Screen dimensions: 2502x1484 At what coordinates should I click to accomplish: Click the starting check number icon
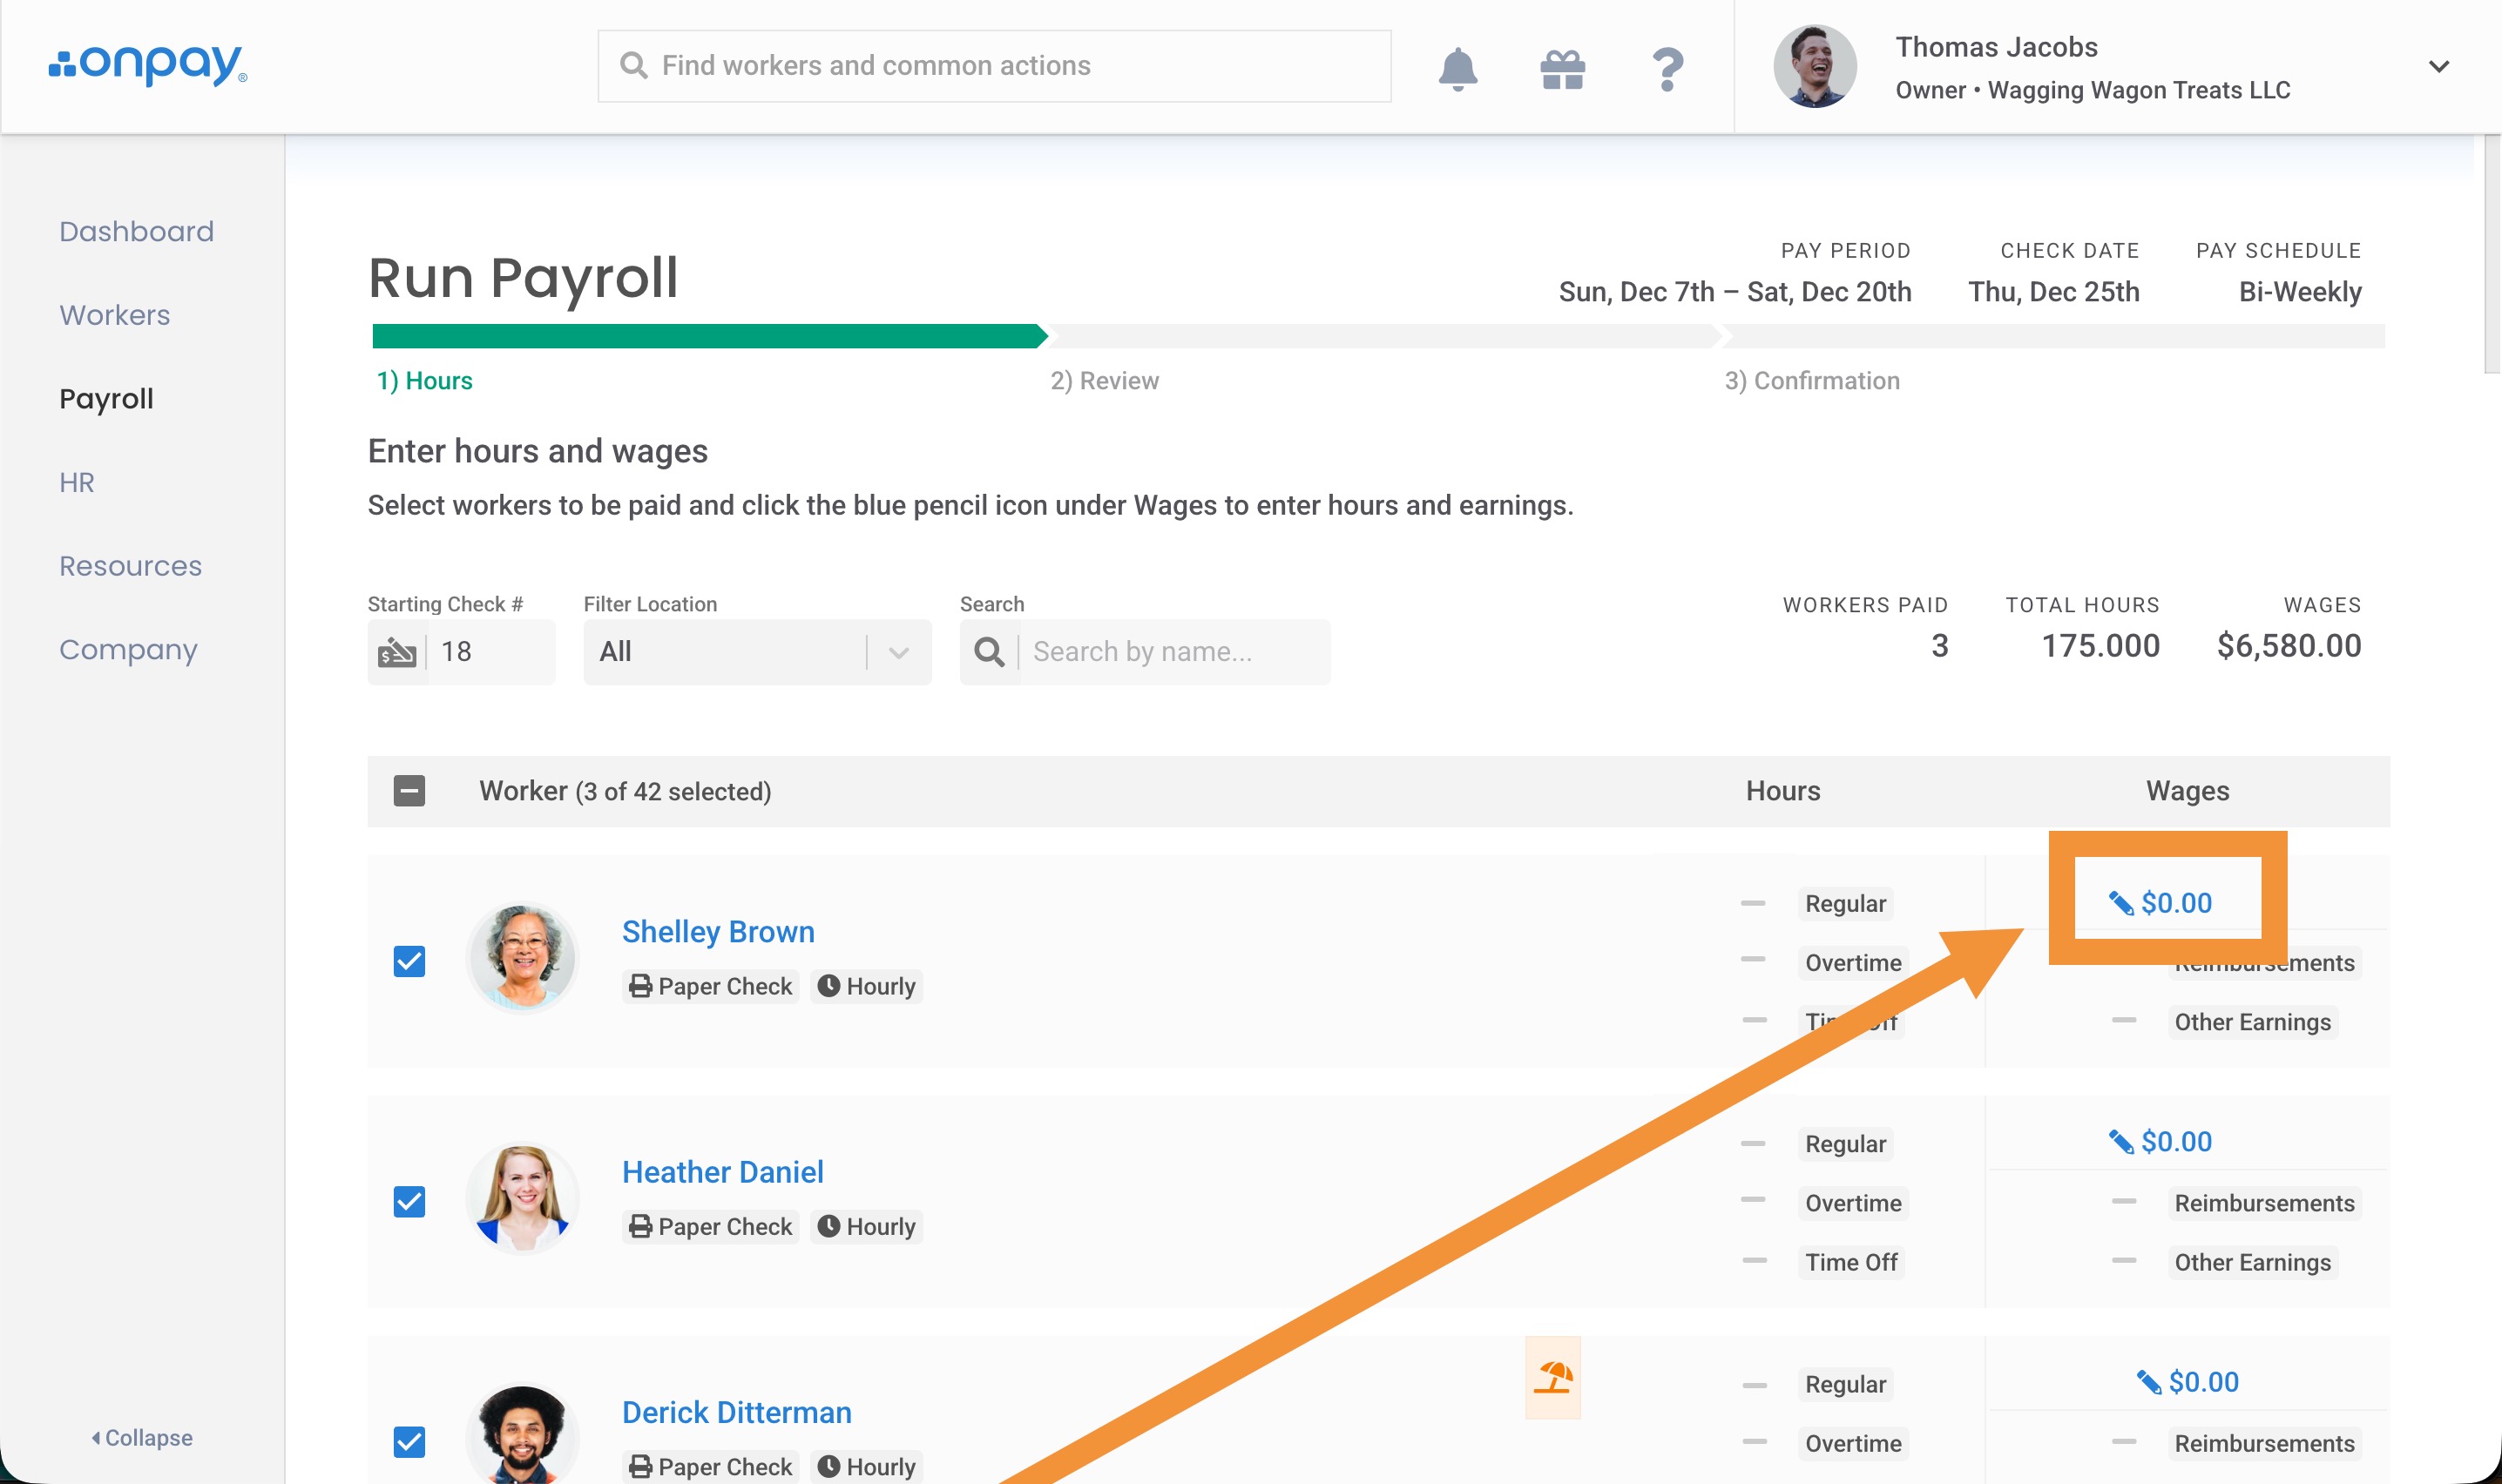point(397,652)
